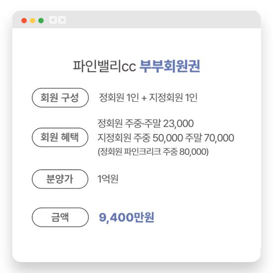Click the 70,000 weekend fee value
273x273 pixels.
click(219, 138)
